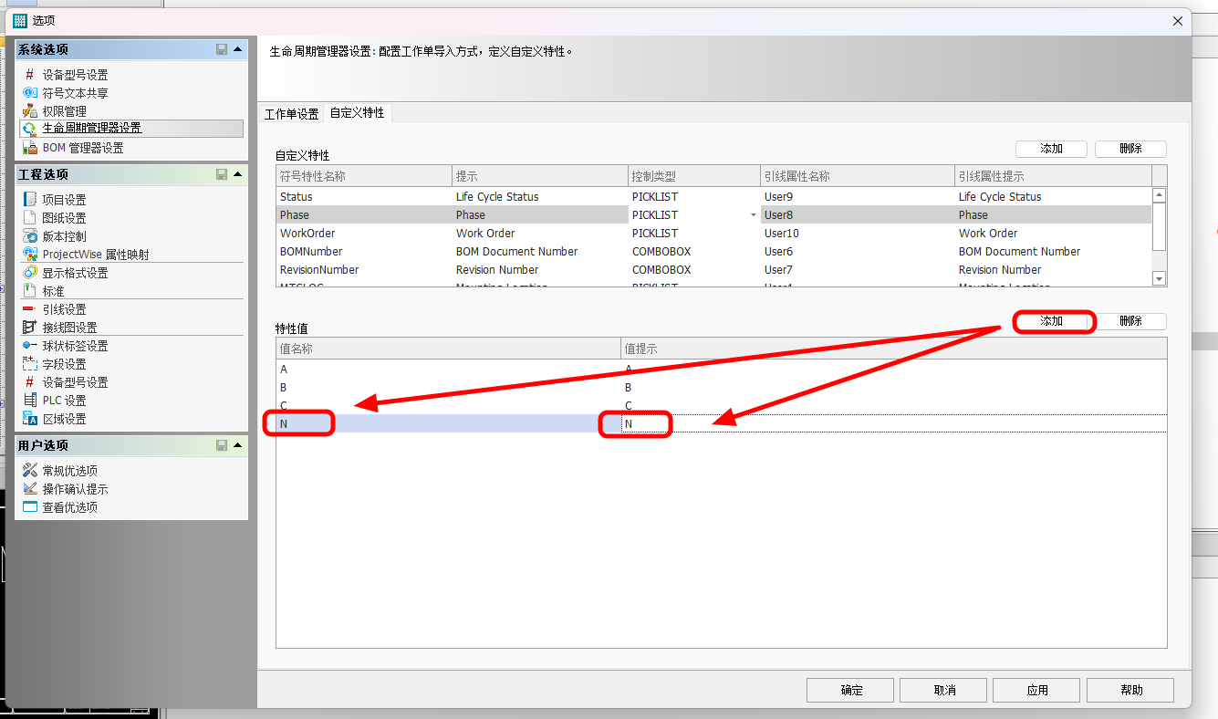Click the 符号文本共享 icon
This screenshot has width=1218, height=719.
point(29,93)
